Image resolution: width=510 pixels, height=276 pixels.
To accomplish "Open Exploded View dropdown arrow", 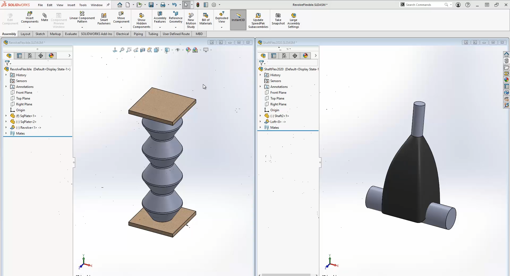I will coord(222,27).
